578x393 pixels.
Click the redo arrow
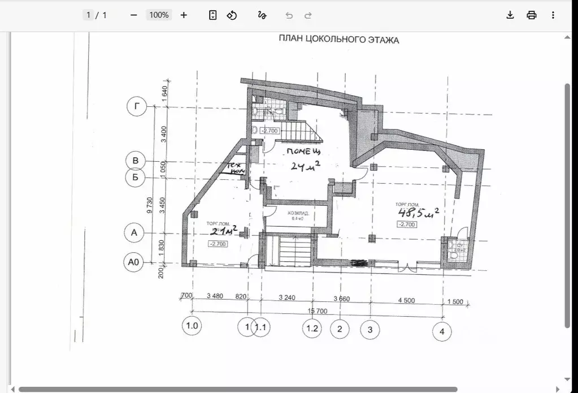point(308,15)
